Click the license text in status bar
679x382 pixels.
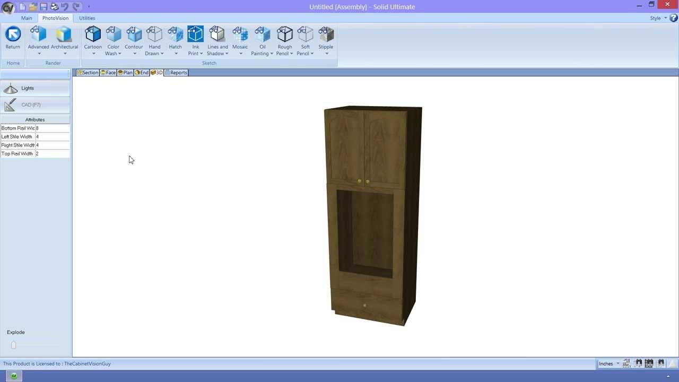click(x=57, y=364)
